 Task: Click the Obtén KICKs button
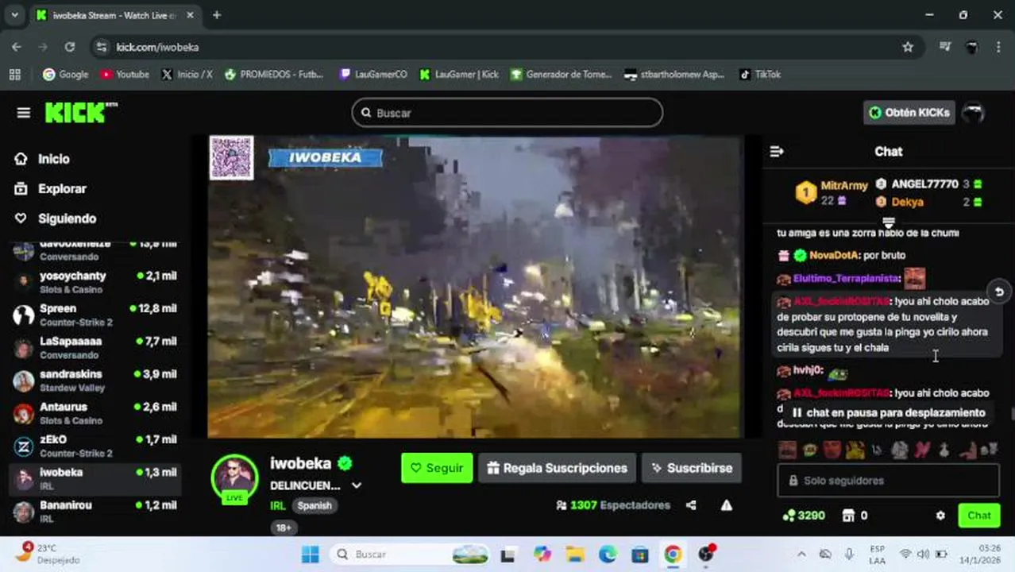pyautogui.click(x=909, y=113)
